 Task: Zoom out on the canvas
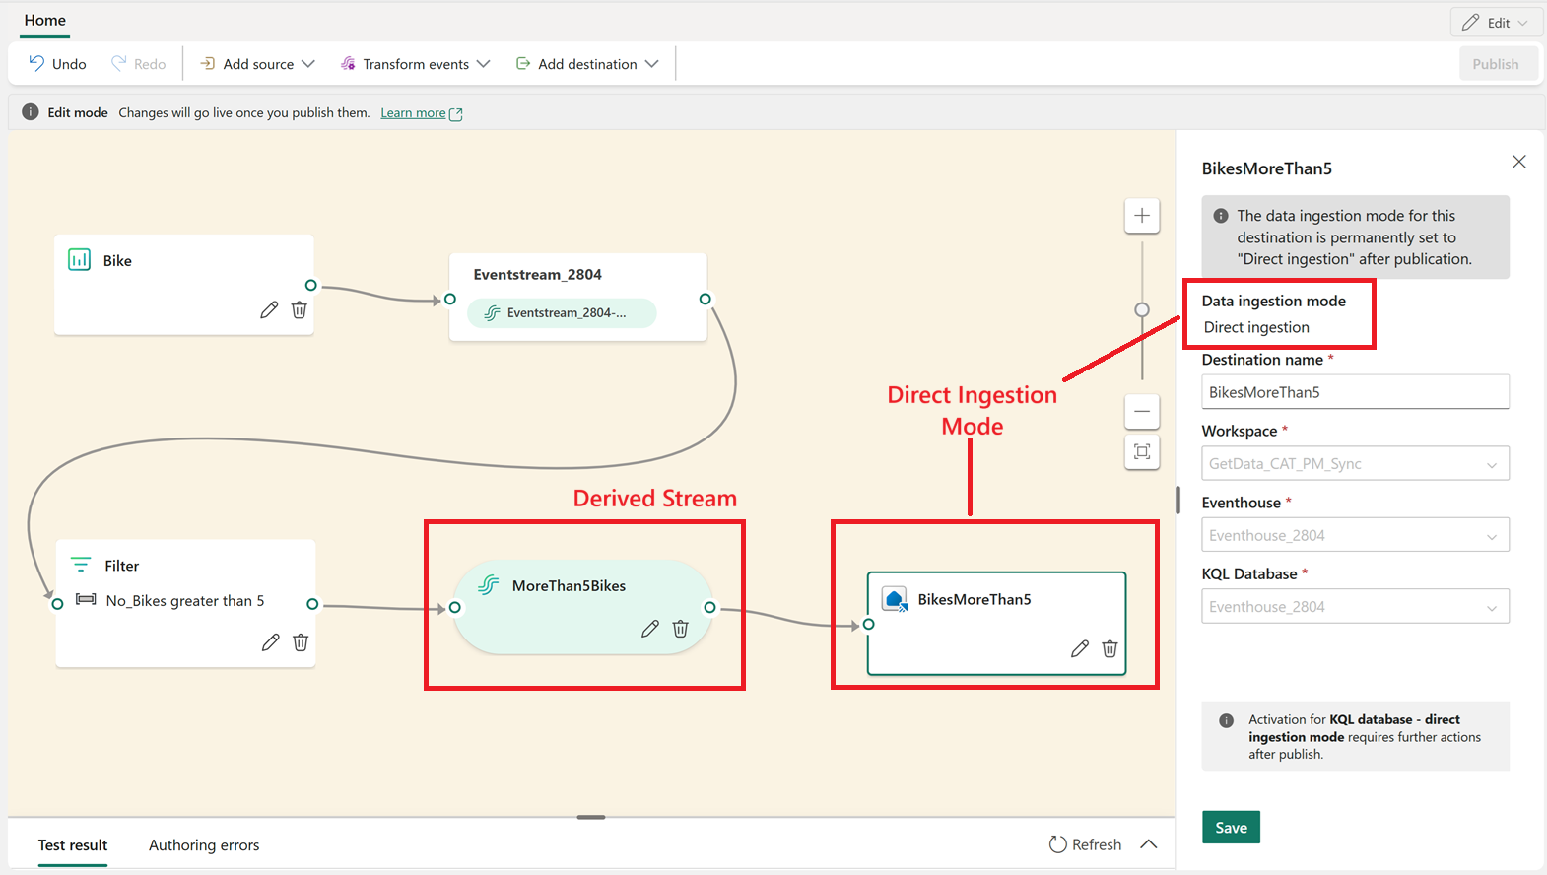tap(1142, 411)
